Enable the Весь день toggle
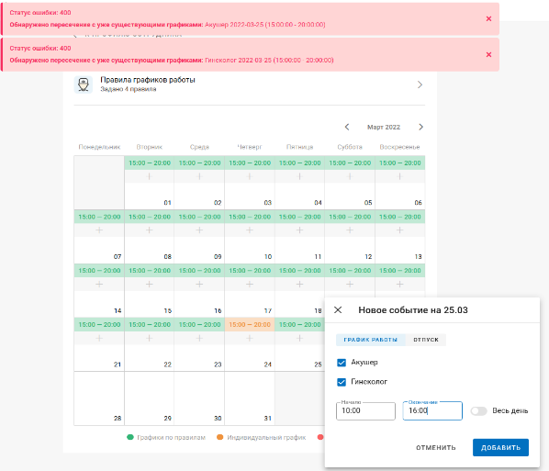The width and height of the screenshot is (549, 471). point(478,410)
